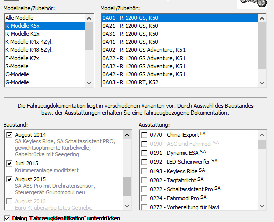Viewport: 274px width, 222px height.
Task: Click down arrow of Modellreihe list scrollbar
Action: (x=89, y=83)
